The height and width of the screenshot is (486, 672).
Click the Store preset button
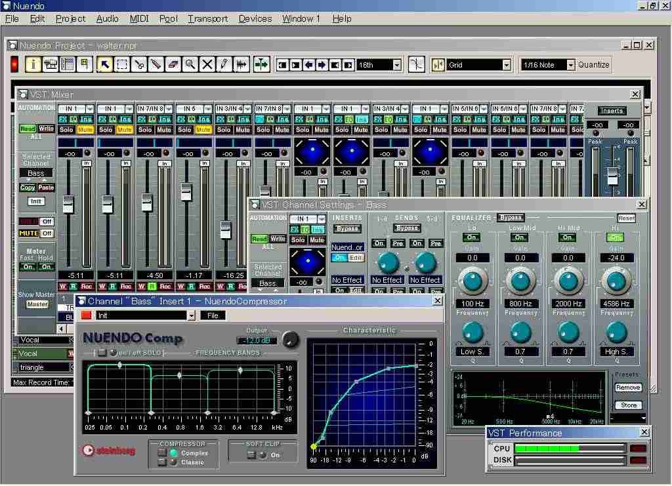628,405
